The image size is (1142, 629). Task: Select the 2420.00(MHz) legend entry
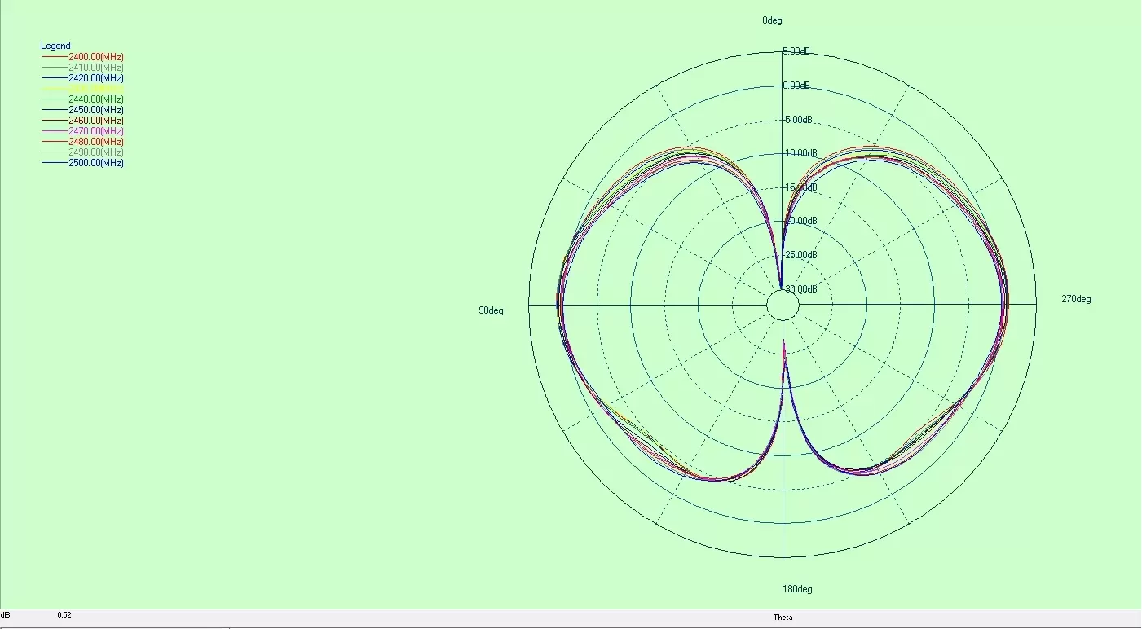[95, 78]
